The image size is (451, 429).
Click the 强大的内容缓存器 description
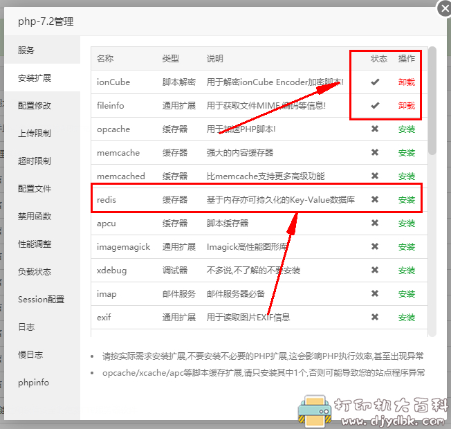240,152
